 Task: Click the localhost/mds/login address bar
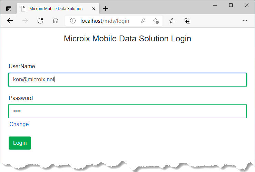[x=105, y=21]
